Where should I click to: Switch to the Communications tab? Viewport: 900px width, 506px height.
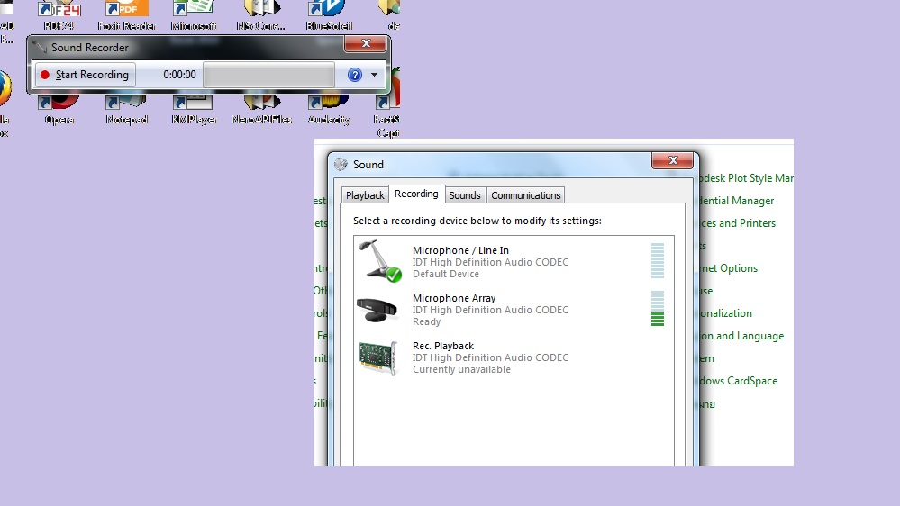click(x=526, y=195)
